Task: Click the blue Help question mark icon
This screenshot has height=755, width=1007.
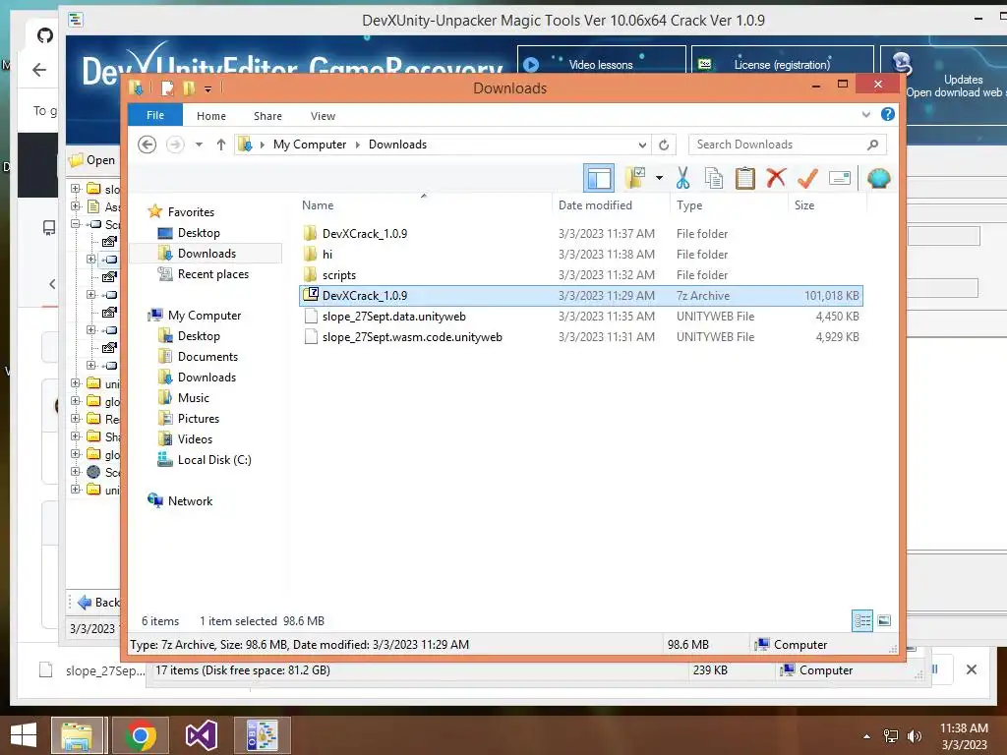Action: 888,114
